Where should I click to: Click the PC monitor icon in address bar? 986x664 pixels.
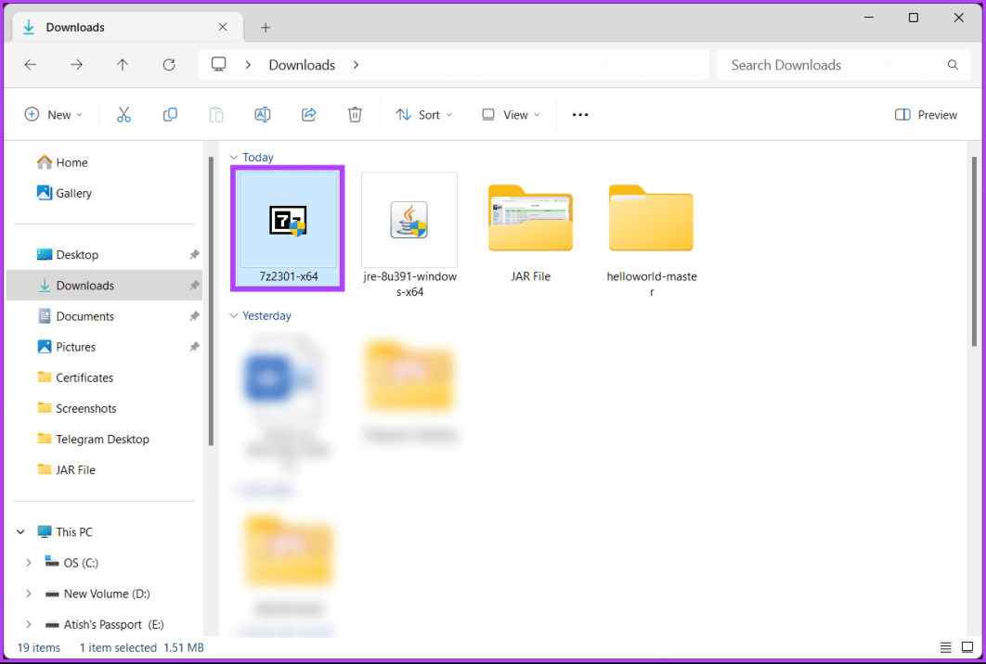point(218,64)
